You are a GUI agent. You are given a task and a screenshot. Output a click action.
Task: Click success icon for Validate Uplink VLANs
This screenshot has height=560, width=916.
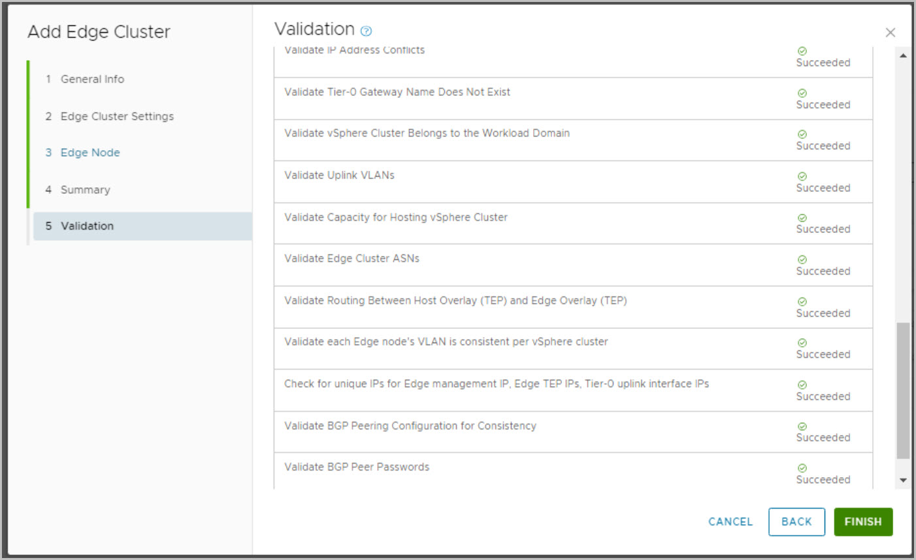pos(802,176)
